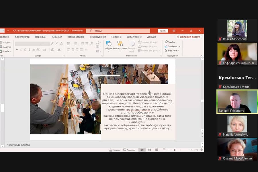Switch to reading view in status bar
Image resolution: width=258 pixels, height=172 pixels.
pyautogui.click(x=157, y=150)
